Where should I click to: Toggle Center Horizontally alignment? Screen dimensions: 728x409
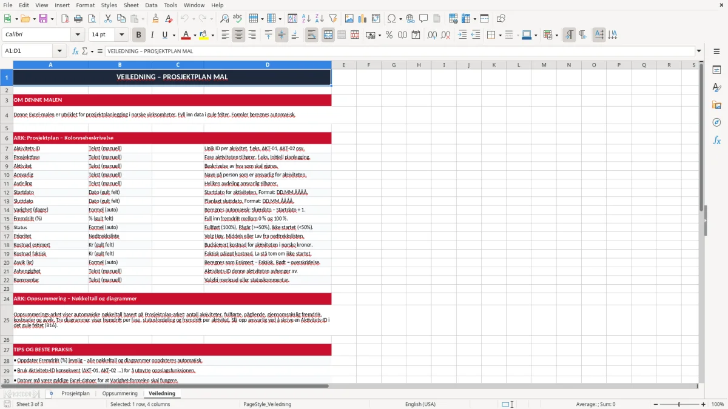(238, 35)
